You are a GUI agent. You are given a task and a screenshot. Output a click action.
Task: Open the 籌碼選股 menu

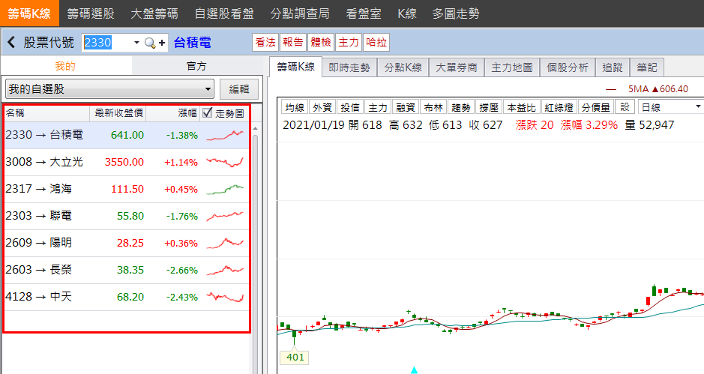tap(91, 13)
